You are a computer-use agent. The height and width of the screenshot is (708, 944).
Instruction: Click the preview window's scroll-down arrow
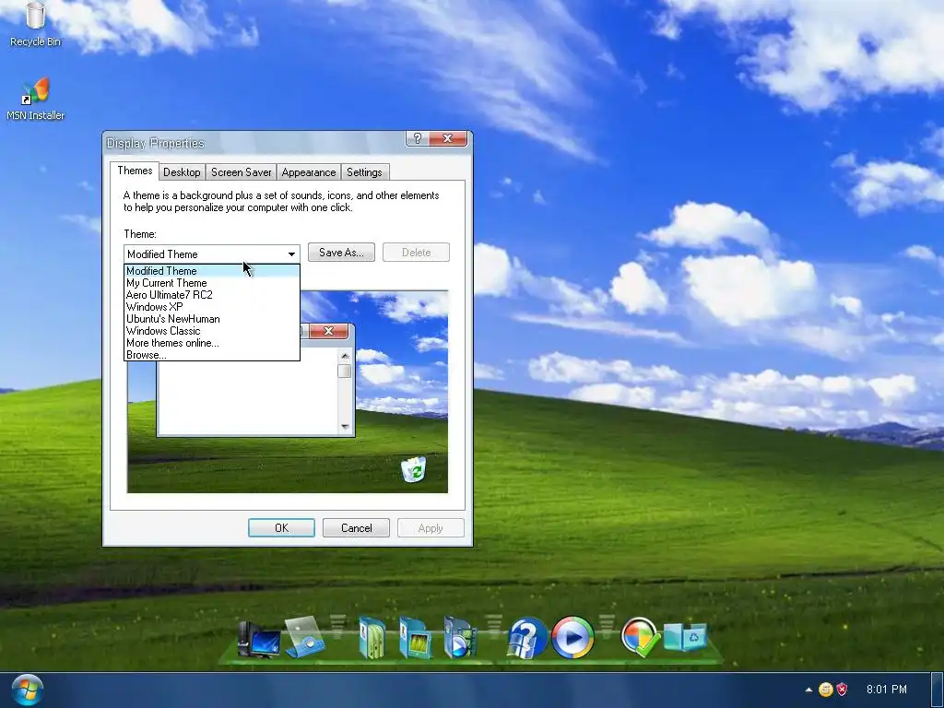pyautogui.click(x=345, y=426)
